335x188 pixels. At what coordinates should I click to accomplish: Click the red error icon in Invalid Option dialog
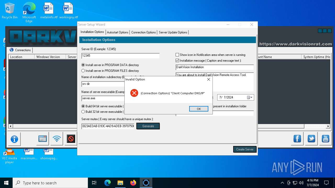[x=134, y=93]
